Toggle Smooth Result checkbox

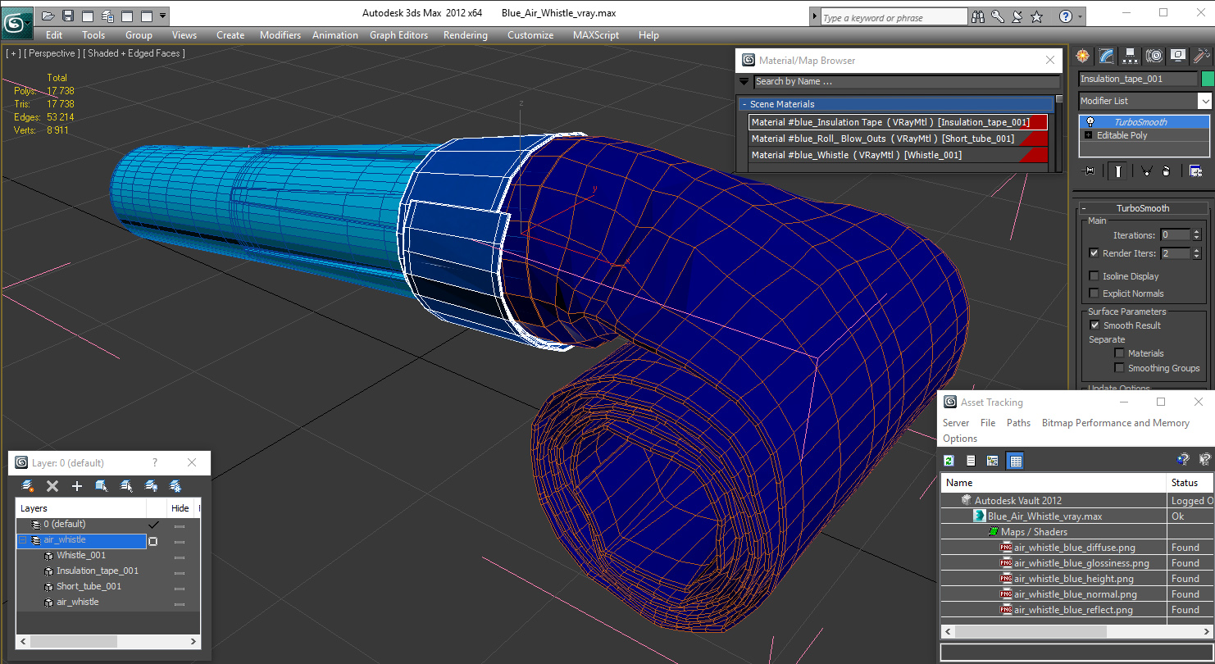(x=1094, y=325)
